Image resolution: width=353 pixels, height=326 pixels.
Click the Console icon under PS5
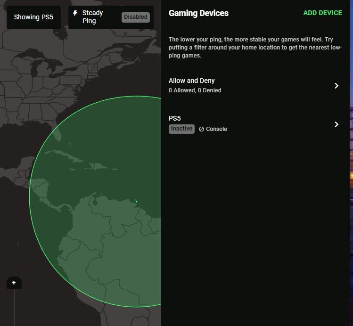coord(201,129)
